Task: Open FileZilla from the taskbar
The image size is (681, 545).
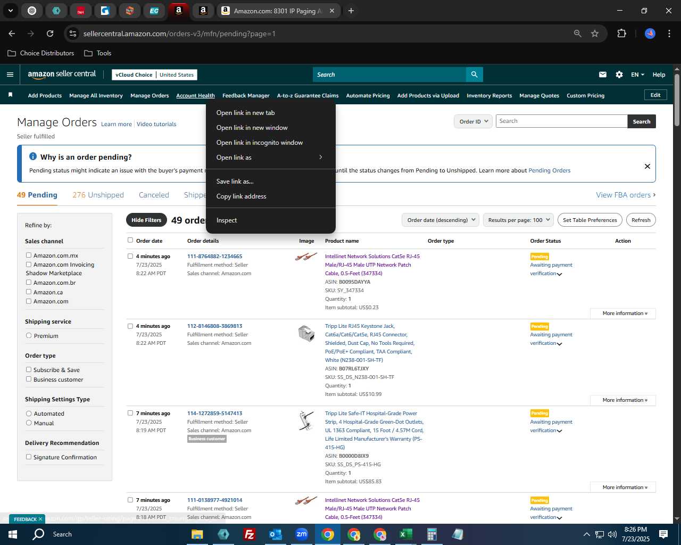Action: 249,534
